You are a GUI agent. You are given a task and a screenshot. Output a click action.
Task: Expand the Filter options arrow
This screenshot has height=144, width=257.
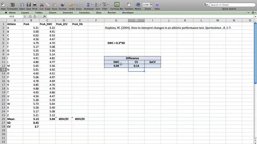108,4
